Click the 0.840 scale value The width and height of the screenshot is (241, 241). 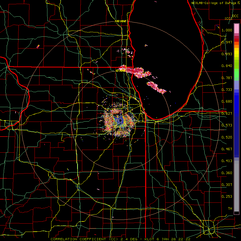[227, 66]
